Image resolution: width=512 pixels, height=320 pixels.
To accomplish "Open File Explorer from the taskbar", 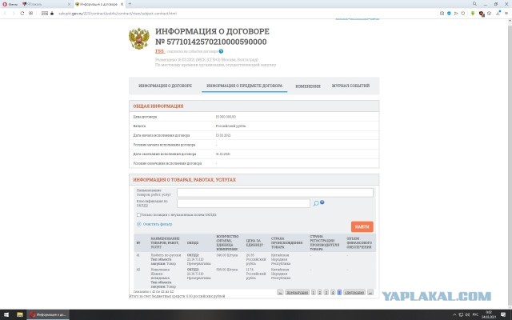I will [x=20, y=314].
